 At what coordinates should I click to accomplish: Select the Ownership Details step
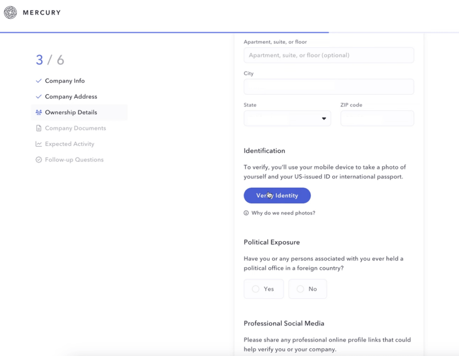click(x=71, y=112)
